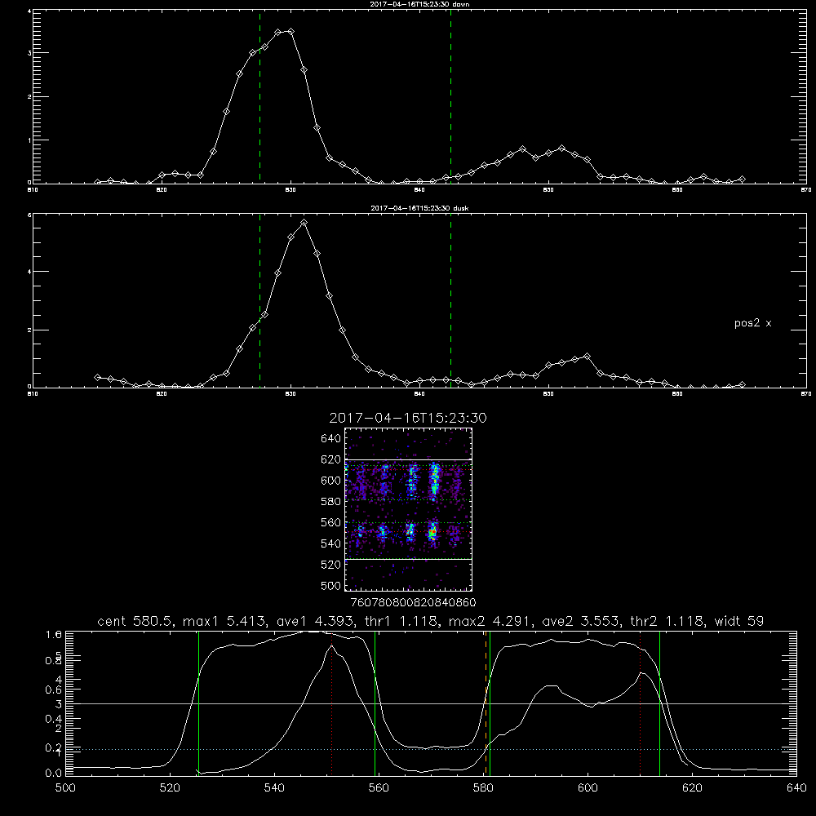Image resolution: width=816 pixels, height=816 pixels.
Task: Select the 'max2 4.291' statistic
Action: tap(488, 621)
